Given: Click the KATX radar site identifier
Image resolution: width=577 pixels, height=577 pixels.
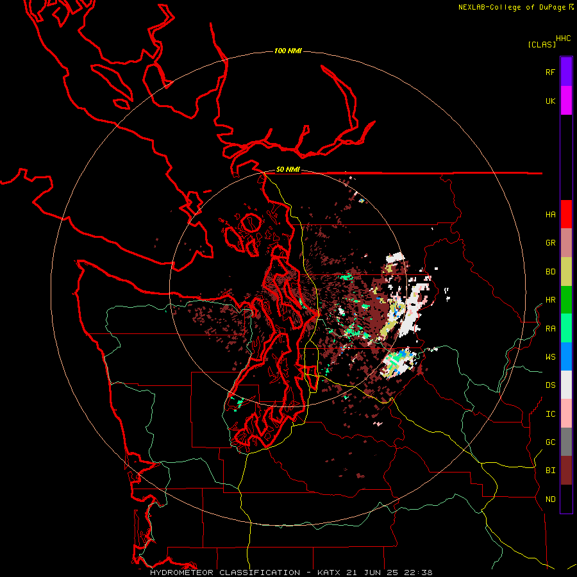Looking at the screenshot, I should pyautogui.click(x=329, y=573).
